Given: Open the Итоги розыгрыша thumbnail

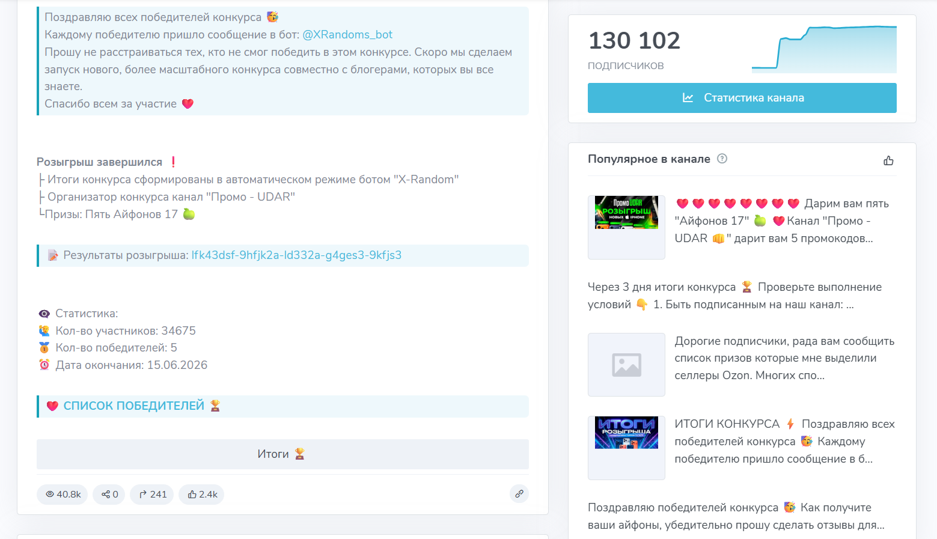Looking at the screenshot, I should point(626,448).
